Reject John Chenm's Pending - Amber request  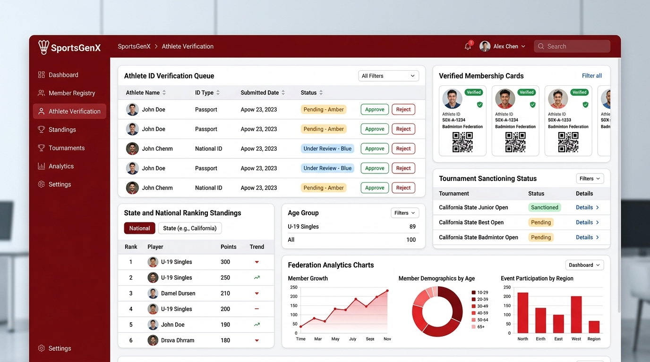pyautogui.click(x=403, y=188)
